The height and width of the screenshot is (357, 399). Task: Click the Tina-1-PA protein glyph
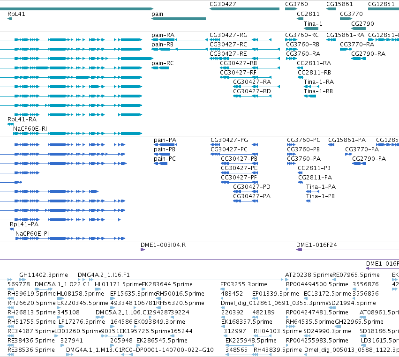click(x=313, y=192)
